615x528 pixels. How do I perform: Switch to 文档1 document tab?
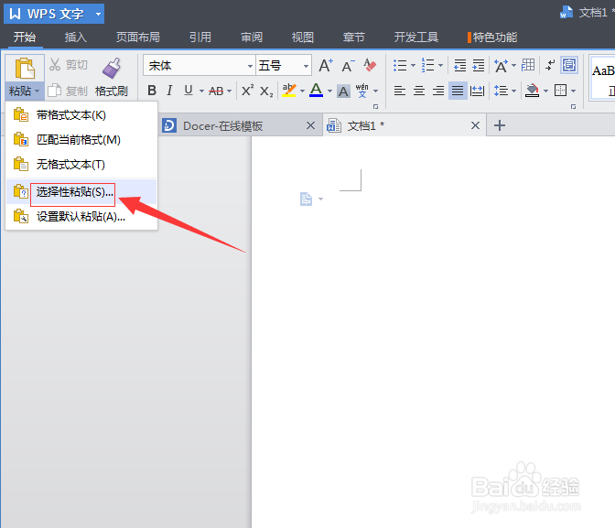click(x=405, y=125)
